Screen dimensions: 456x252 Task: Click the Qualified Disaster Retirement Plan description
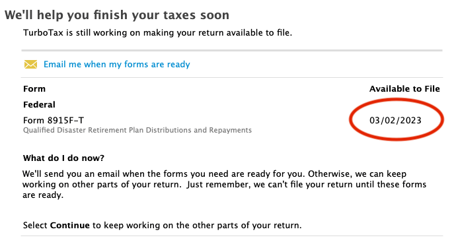coord(137,130)
